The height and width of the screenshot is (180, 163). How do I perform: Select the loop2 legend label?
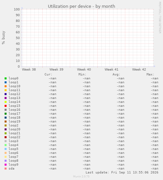(13, 125)
